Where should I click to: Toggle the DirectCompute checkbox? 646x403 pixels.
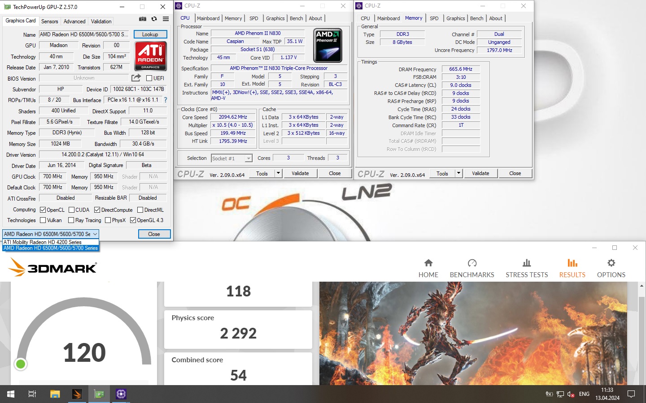(x=97, y=210)
